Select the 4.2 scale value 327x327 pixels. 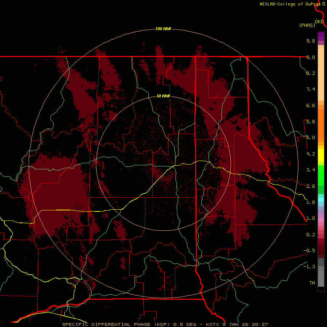point(311,154)
